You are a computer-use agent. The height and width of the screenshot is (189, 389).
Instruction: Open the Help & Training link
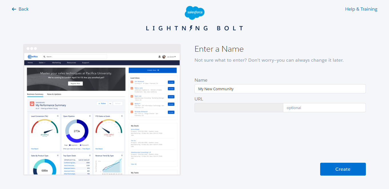click(x=361, y=9)
